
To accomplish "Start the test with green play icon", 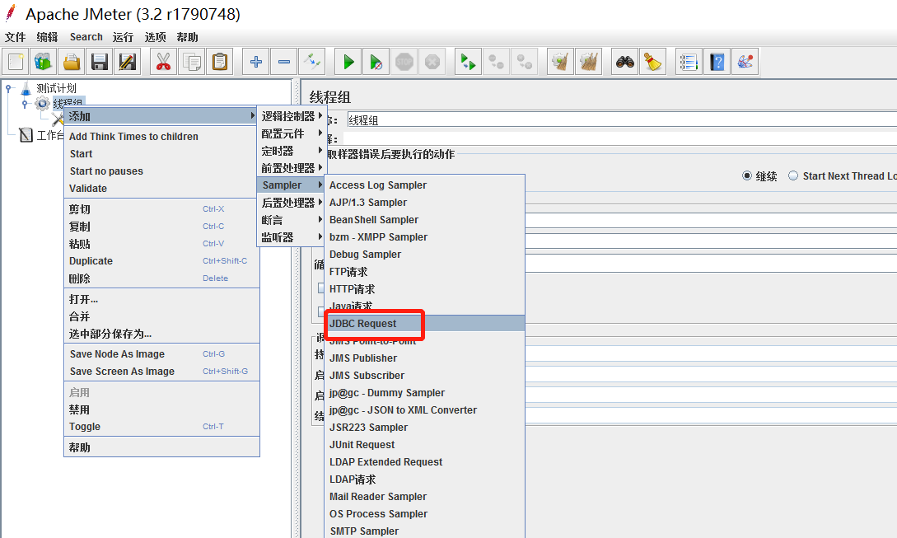I will 348,62.
